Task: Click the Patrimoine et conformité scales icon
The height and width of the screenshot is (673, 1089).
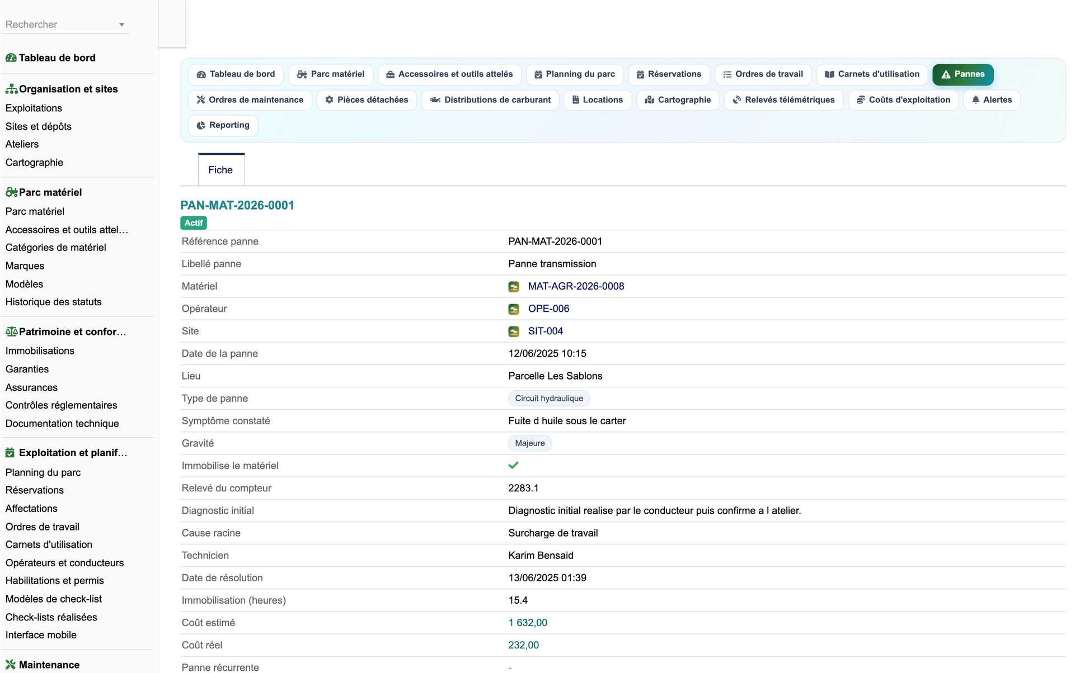Action: 11,331
